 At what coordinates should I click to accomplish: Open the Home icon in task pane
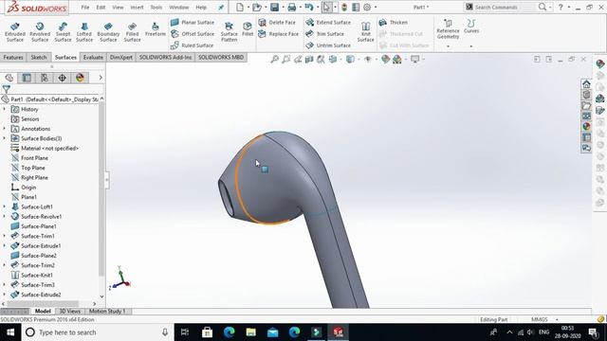tap(586, 84)
